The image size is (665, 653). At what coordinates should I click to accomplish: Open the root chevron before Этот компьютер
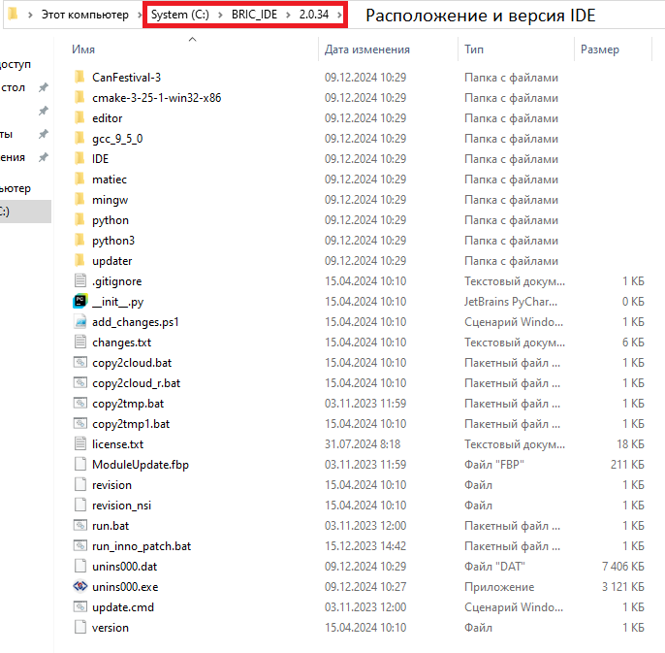pos(30,15)
